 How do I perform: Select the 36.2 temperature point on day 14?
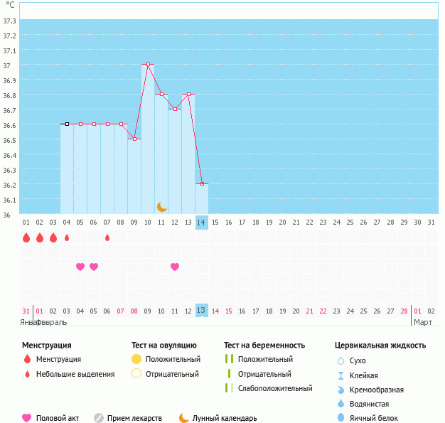(x=202, y=183)
